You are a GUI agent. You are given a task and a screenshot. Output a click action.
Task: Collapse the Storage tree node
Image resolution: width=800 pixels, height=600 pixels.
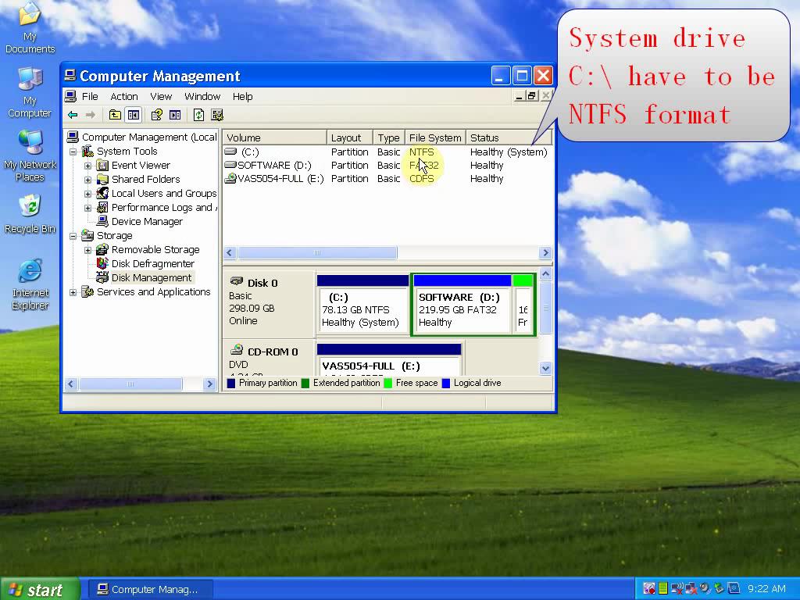click(x=73, y=236)
